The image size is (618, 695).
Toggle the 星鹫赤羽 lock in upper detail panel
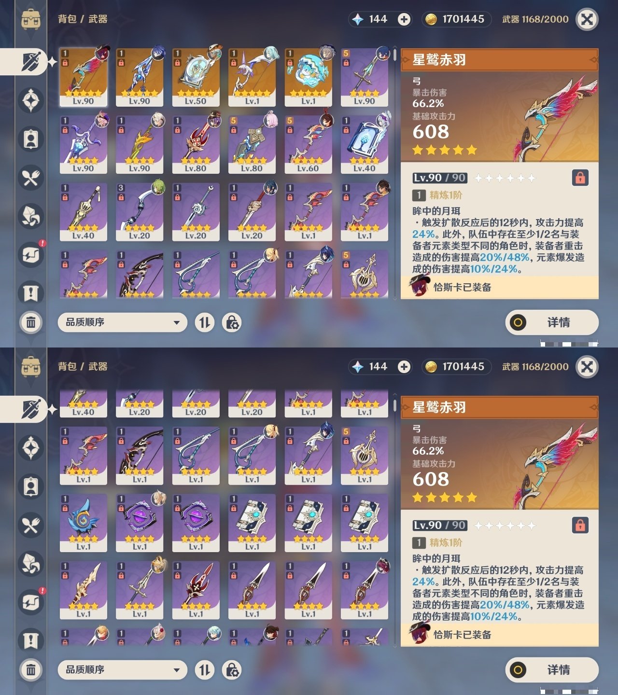click(580, 178)
